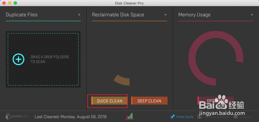
Task: Open the support link
Action: (x=245, y=117)
